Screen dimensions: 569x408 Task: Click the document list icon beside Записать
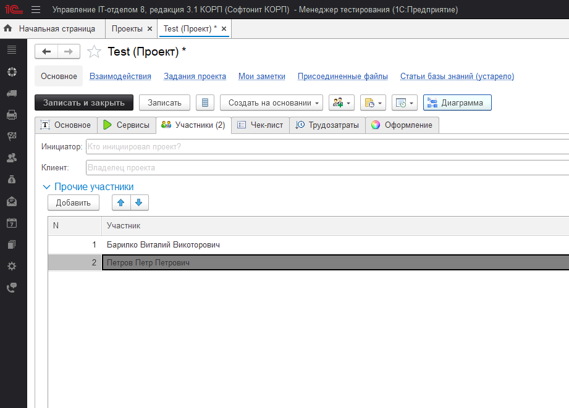click(205, 102)
